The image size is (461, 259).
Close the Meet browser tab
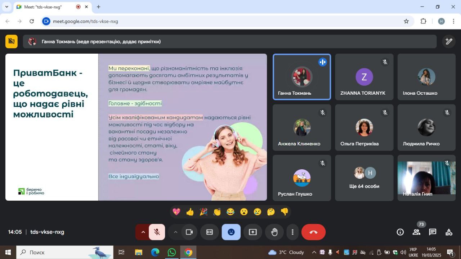tap(86, 7)
